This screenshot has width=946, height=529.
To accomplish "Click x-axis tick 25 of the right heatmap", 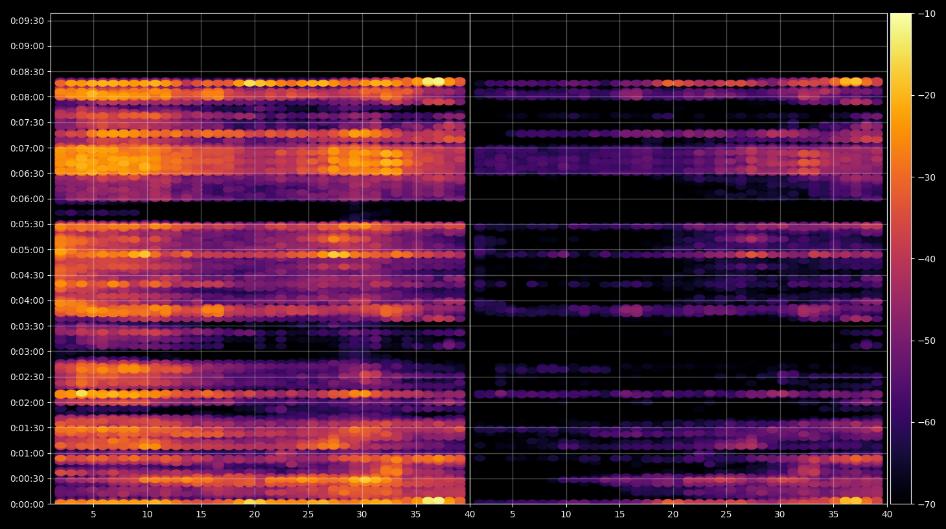I will click(x=726, y=515).
